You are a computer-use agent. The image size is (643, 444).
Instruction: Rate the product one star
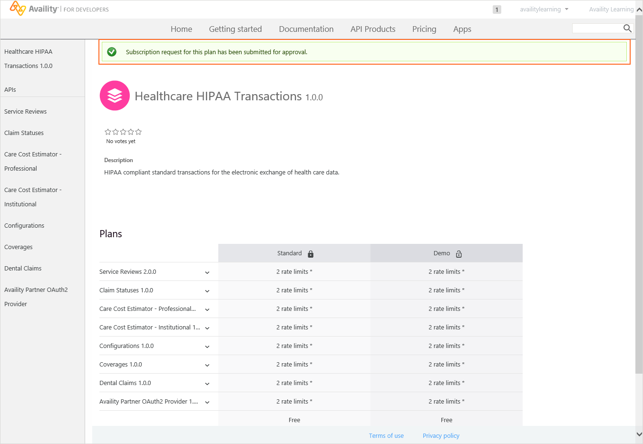pyautogui.click(x=108, y=132)
